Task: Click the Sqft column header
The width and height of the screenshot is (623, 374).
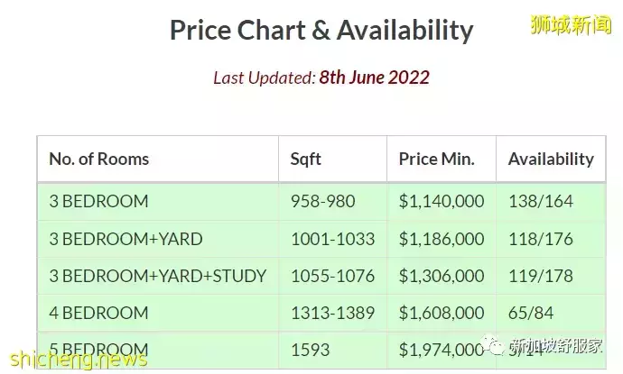Action: pyautogui.click(x=306, y=160)
